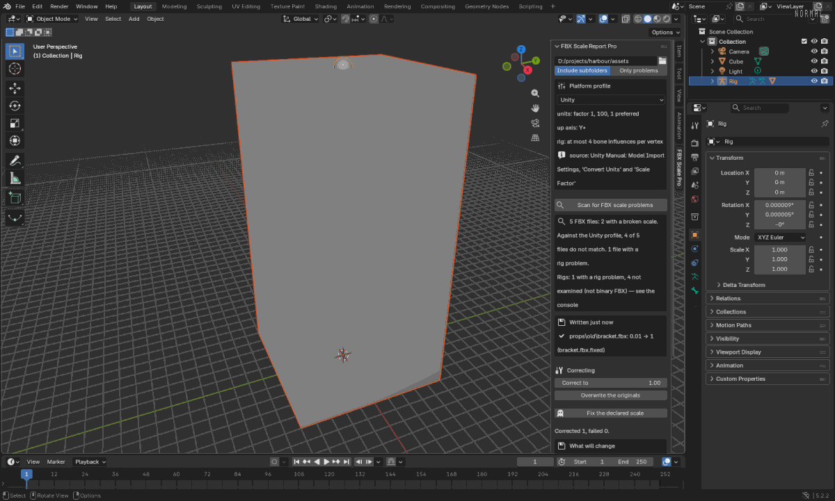Pick the Annotate tool

[15, 161]
